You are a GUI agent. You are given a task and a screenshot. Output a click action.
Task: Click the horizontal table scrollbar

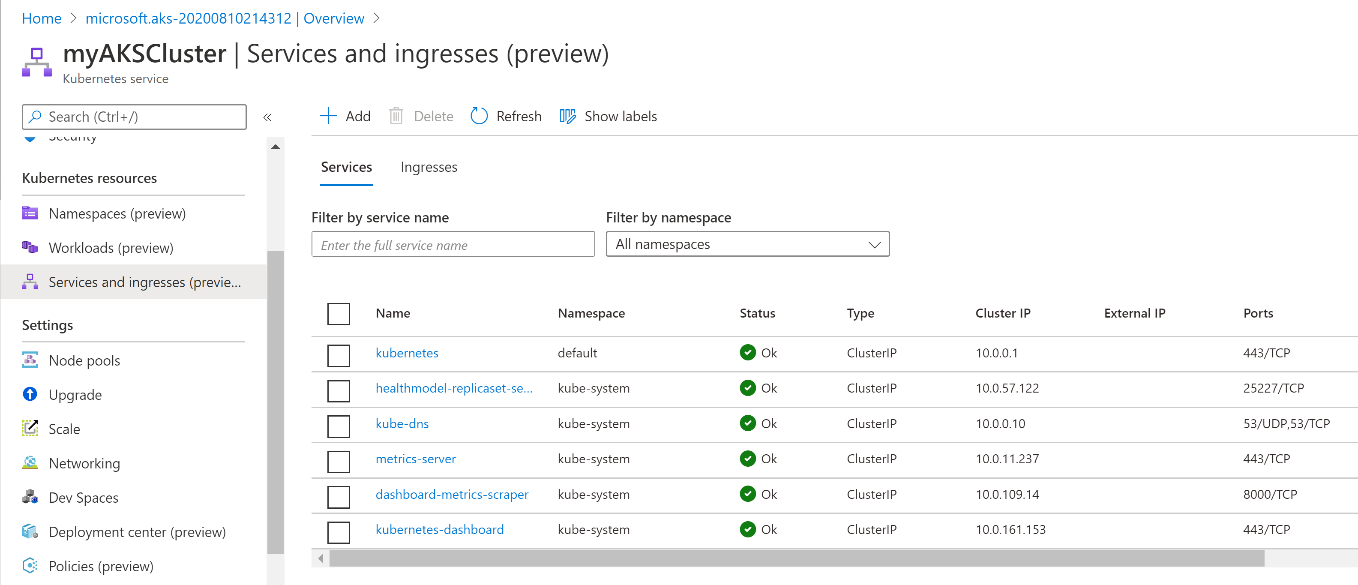point(796,558)
